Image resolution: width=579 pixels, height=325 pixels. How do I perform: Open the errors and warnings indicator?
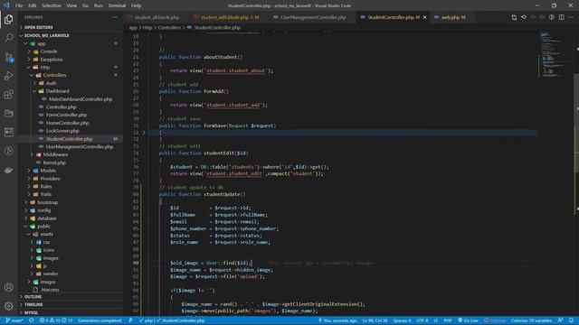[x=56, y=320]
